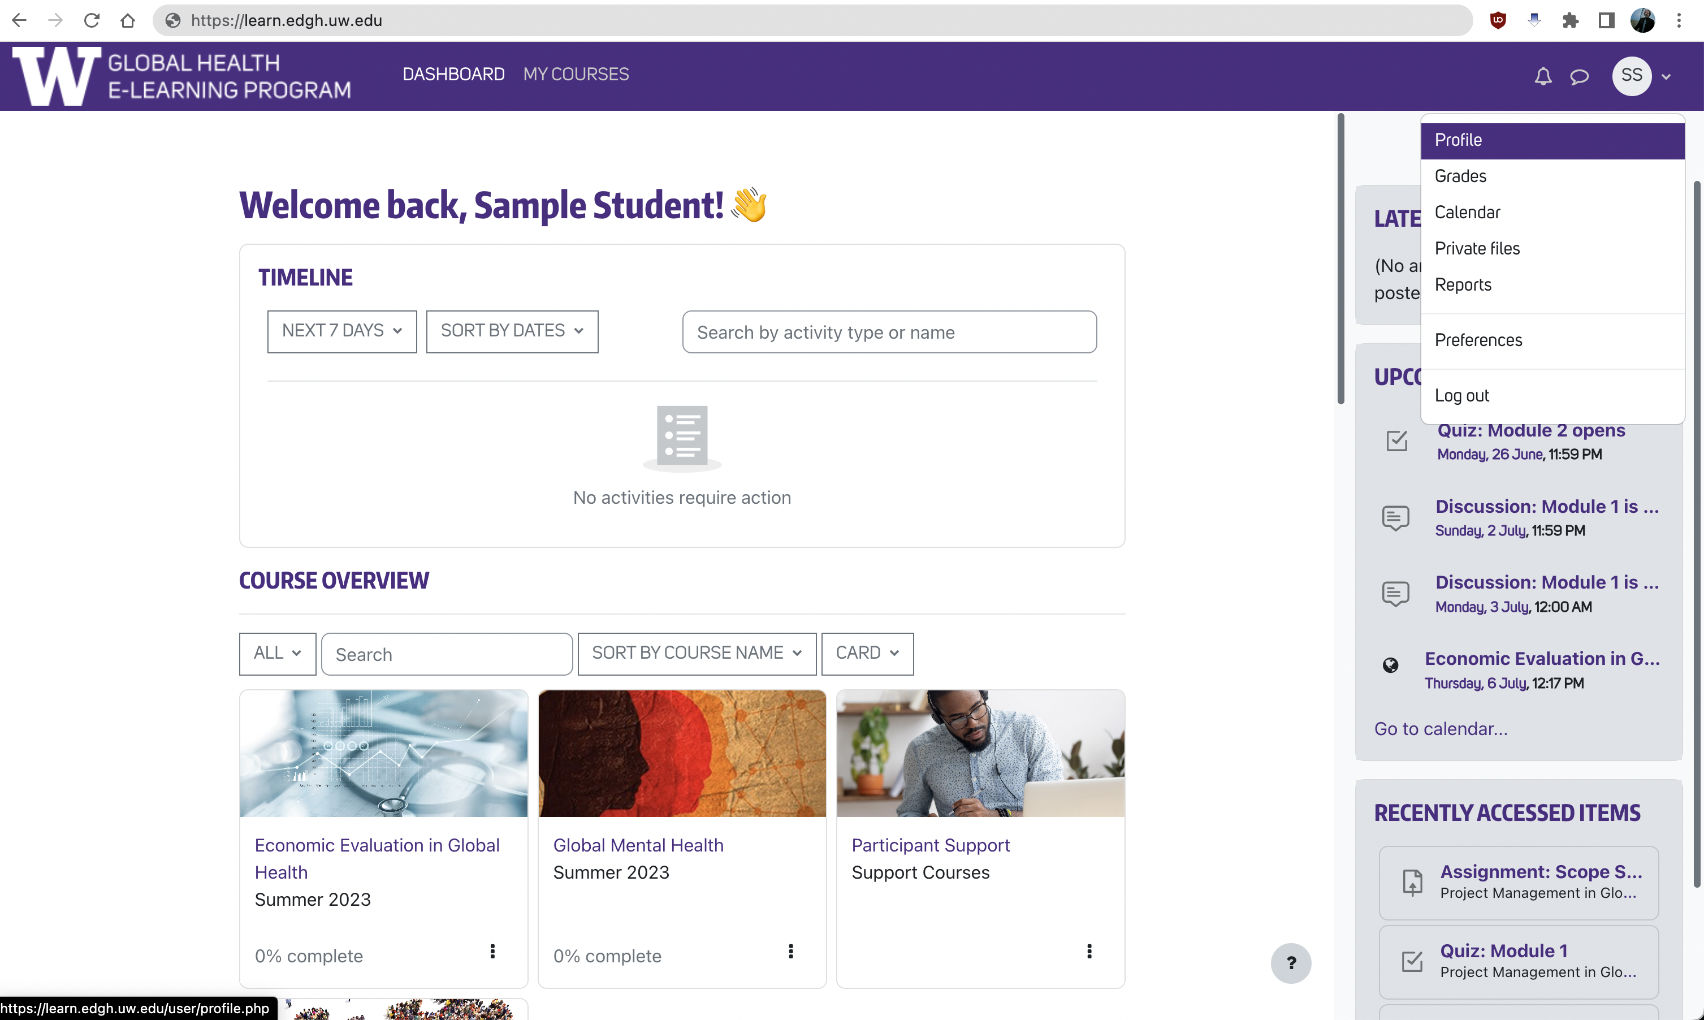Viewport: 1704px width, 1020px height.
Task: Open the notifications bell icon
Action: coord(1543,76)
